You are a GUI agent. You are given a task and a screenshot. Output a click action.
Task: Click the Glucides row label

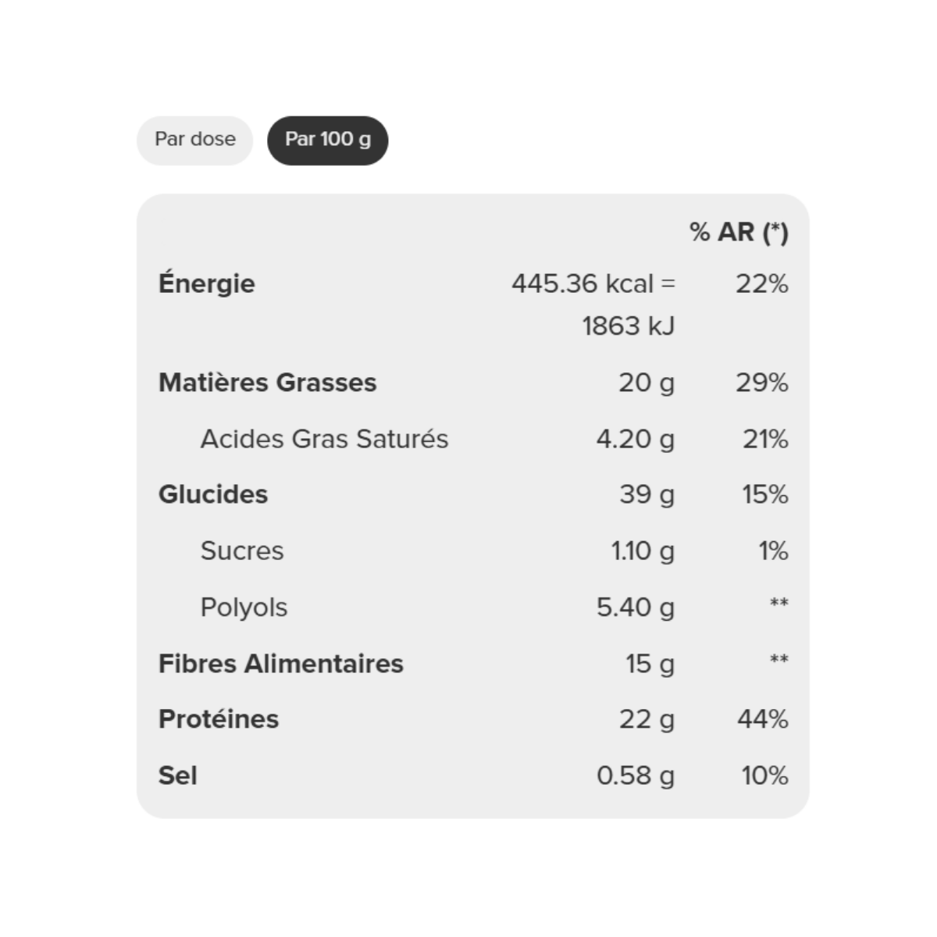pyautogui.click(x=212, y=494)
